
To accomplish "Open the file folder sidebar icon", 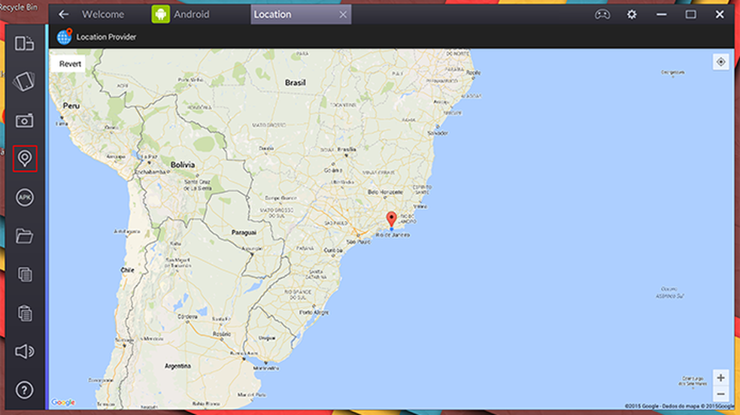I will (x=24, y=236).
